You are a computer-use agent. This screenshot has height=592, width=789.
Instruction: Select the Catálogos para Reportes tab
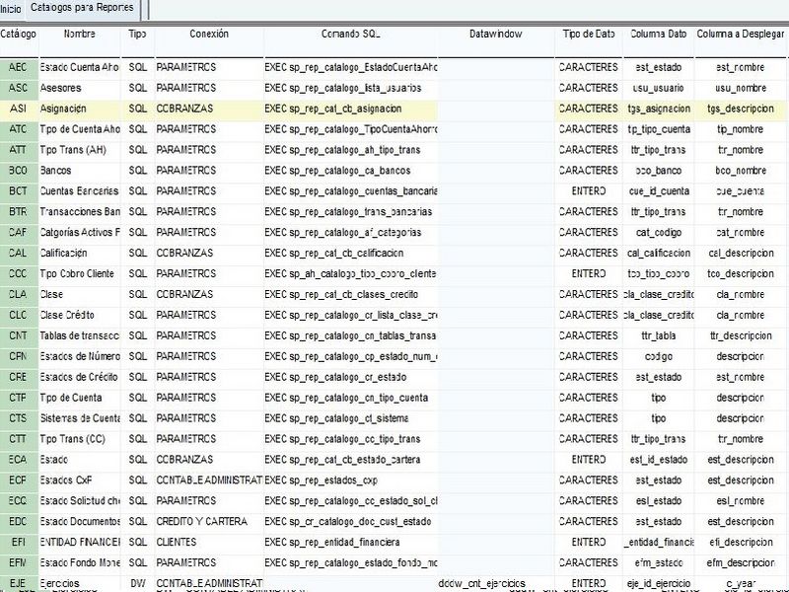tap(82, 8)
